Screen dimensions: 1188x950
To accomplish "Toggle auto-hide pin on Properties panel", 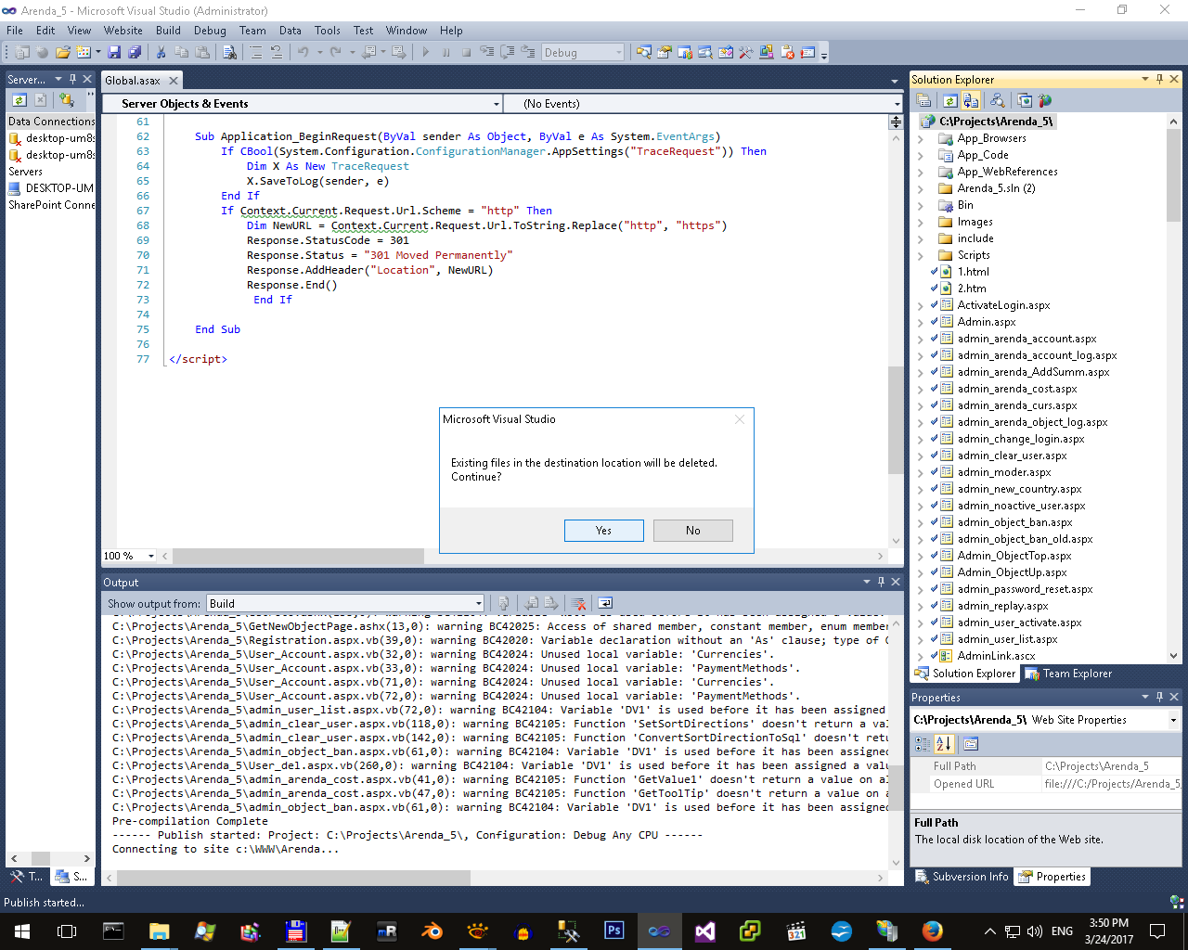I will [1159, 697].
